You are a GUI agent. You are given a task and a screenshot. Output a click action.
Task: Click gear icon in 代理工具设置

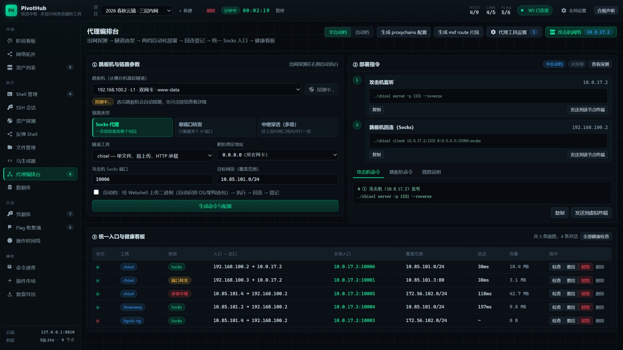(x=493, y=32)
